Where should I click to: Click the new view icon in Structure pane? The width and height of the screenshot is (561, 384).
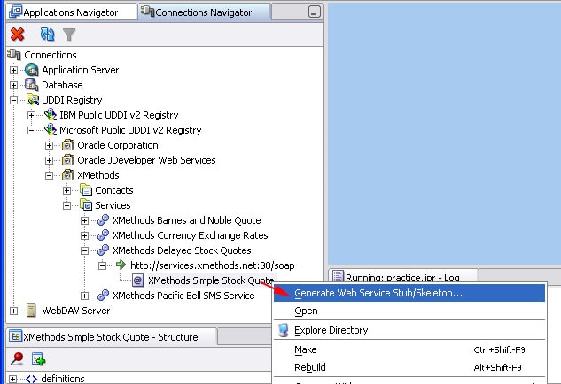(38, 358)
